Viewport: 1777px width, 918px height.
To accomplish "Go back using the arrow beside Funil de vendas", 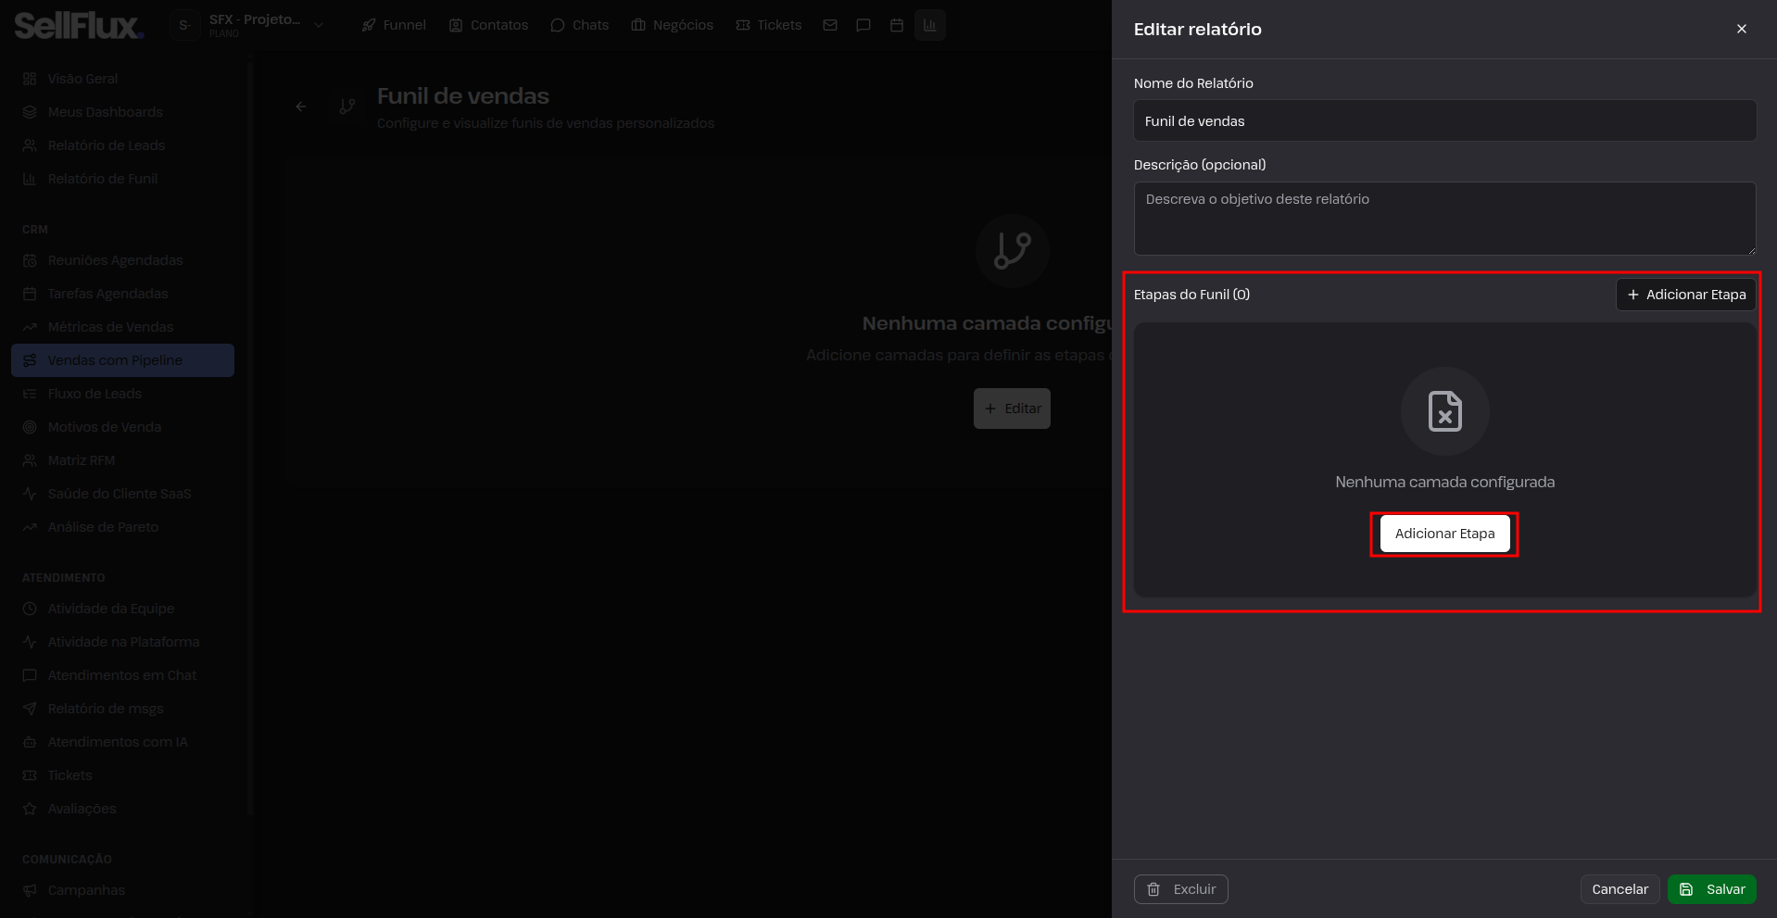I will pyautogui.click(x=301, y=107).
